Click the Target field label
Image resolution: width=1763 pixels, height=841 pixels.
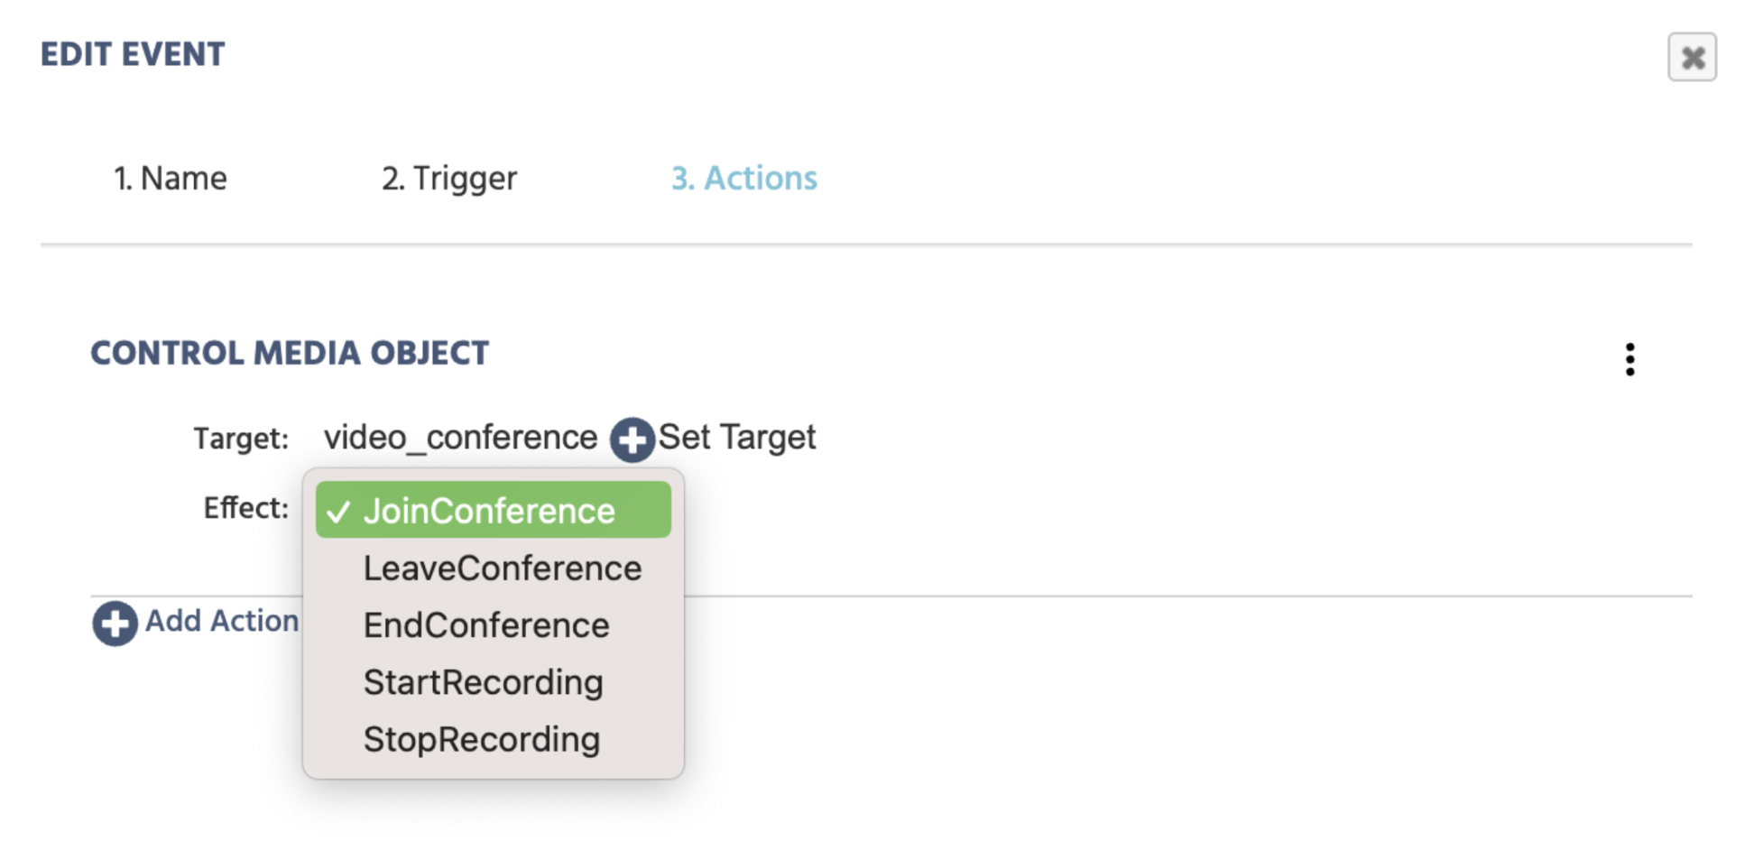[x=241, y=439]
